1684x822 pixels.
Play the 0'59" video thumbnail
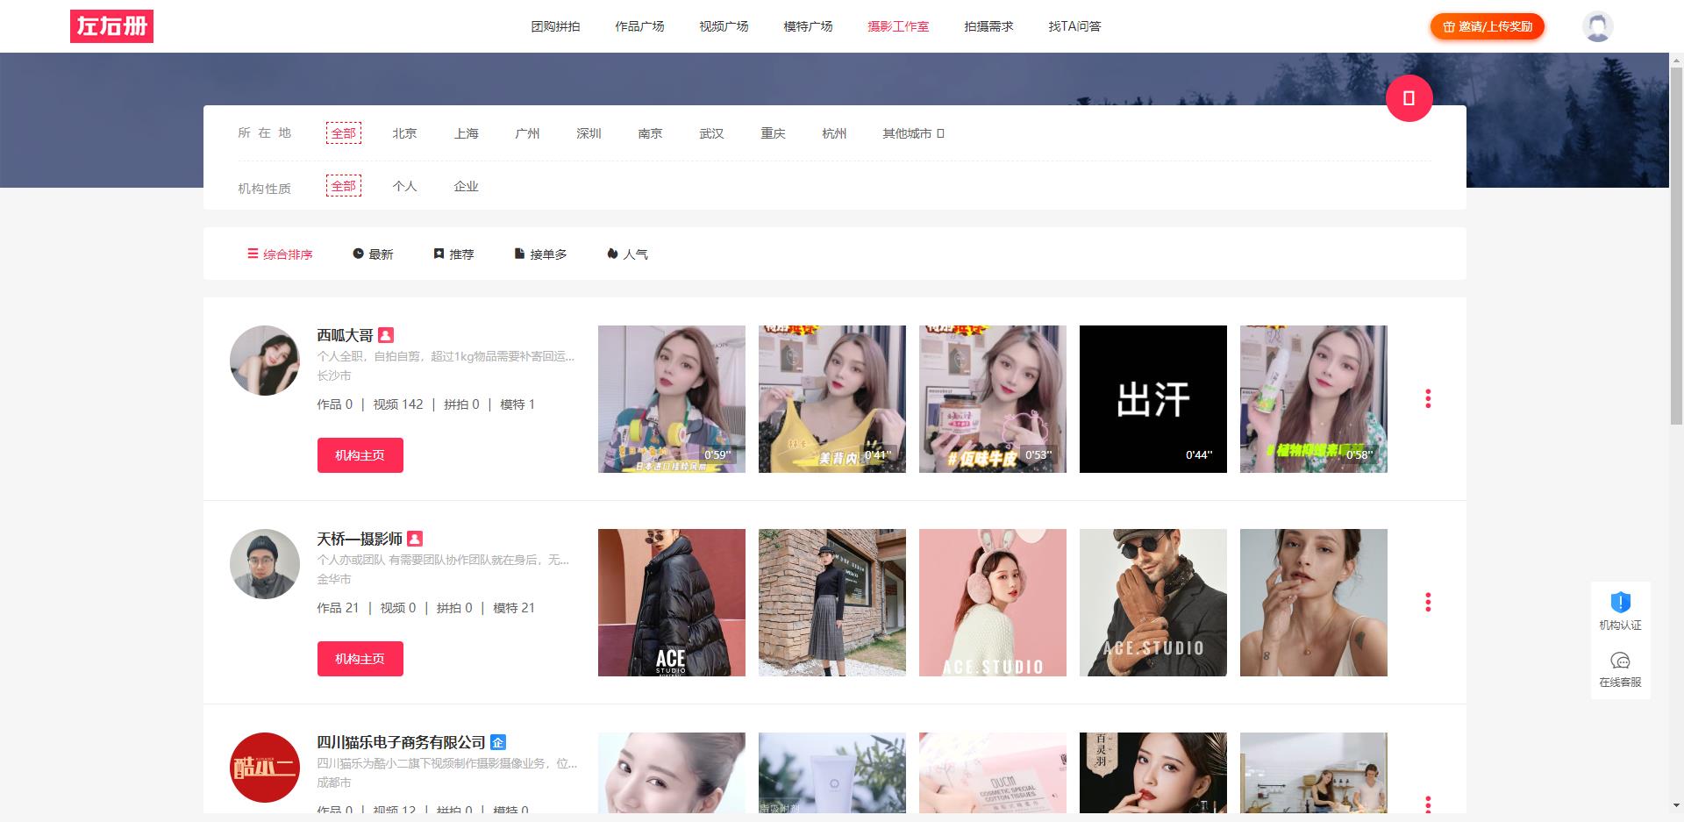point(672,399)
